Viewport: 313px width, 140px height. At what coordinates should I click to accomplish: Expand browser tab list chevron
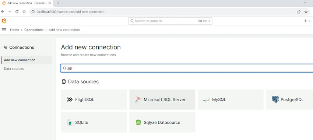pos(305,3)
